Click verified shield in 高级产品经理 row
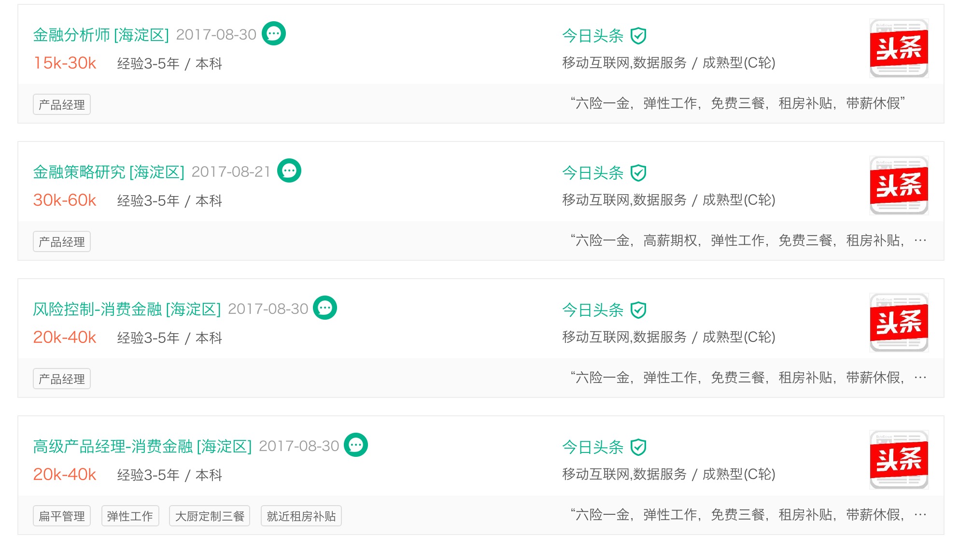 point(638,447)
